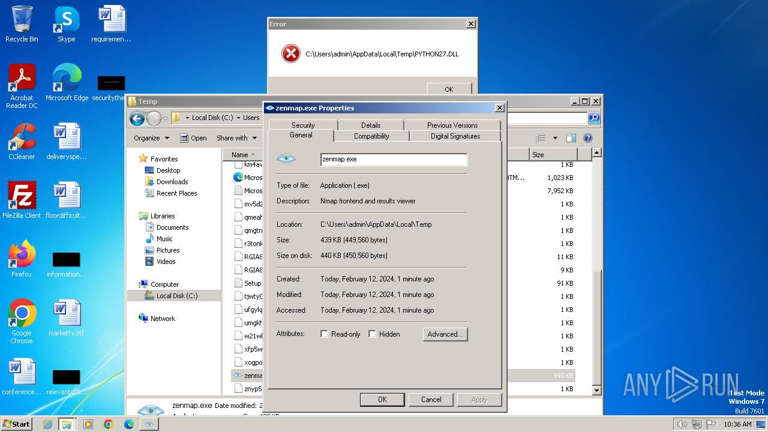This screenshot has width=768, height=432.
Task: Open deliveryspe document on desktop
Action: (x=66, y=142)
